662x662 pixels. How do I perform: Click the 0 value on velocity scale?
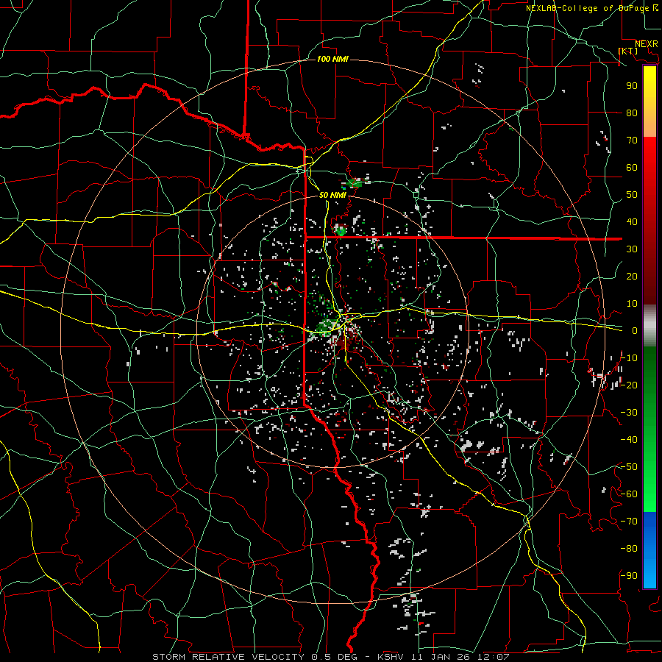(635, 330)
